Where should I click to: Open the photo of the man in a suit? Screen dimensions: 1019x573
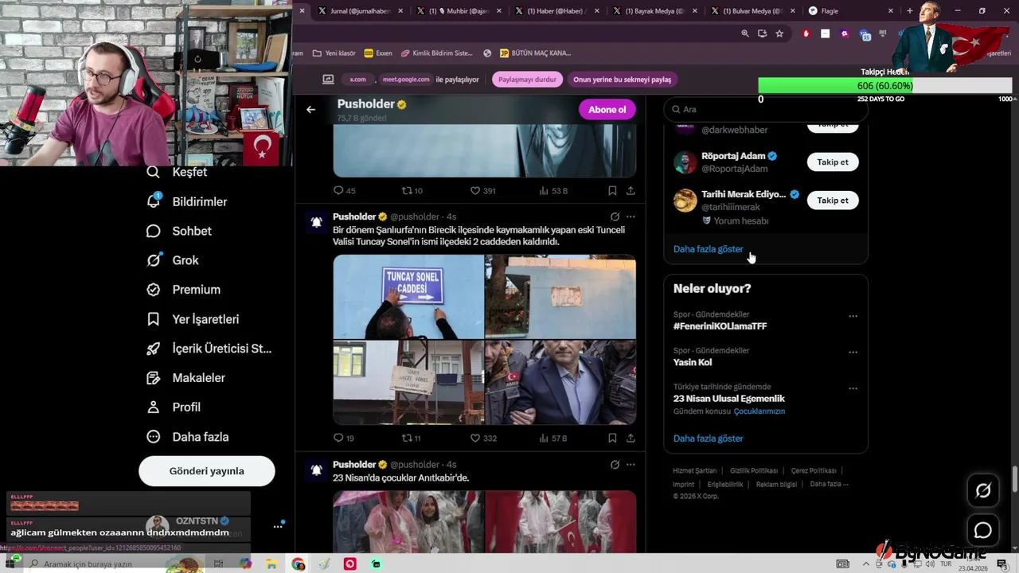[x=560, y=383]
